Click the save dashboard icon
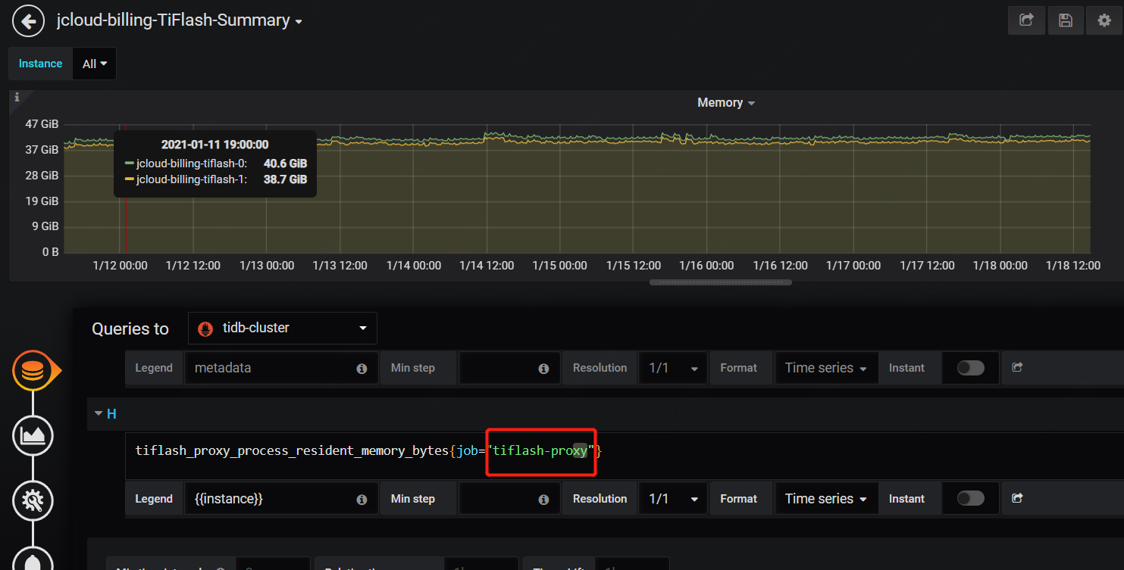 point(1065,21)
